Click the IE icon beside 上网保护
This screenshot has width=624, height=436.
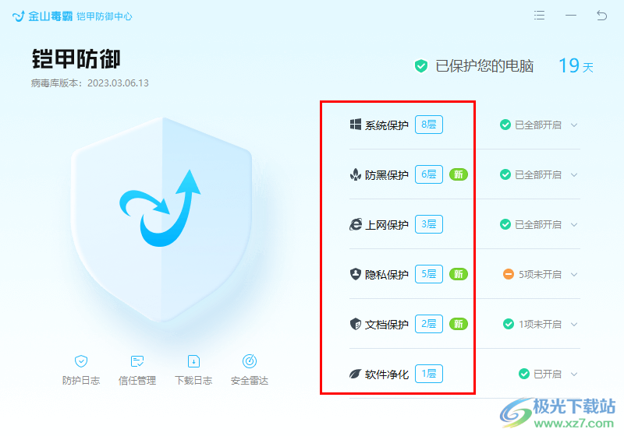click(x=356, y=224)
